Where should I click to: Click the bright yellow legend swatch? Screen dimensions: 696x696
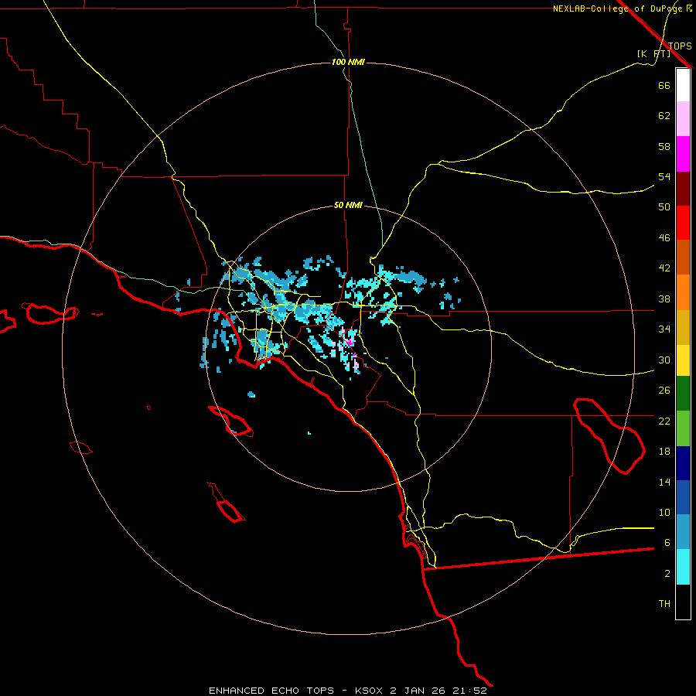pyautogui.click(x=683, y=360)
